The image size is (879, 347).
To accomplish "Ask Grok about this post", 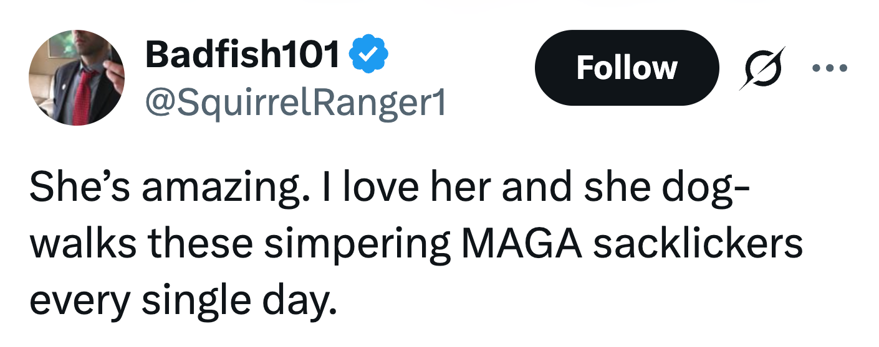I will (762, 68).
